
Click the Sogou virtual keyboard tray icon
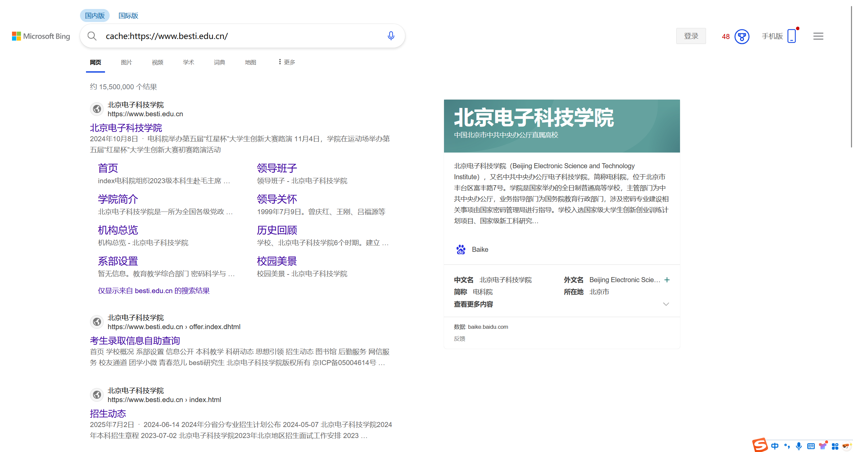(x=811, y=446)
